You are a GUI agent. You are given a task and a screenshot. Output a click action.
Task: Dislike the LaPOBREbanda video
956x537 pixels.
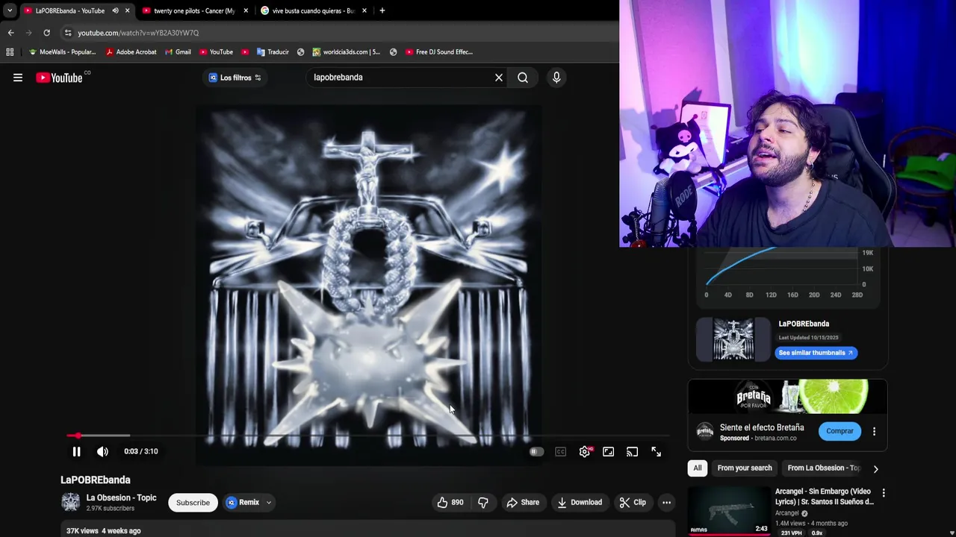[483, 503]
